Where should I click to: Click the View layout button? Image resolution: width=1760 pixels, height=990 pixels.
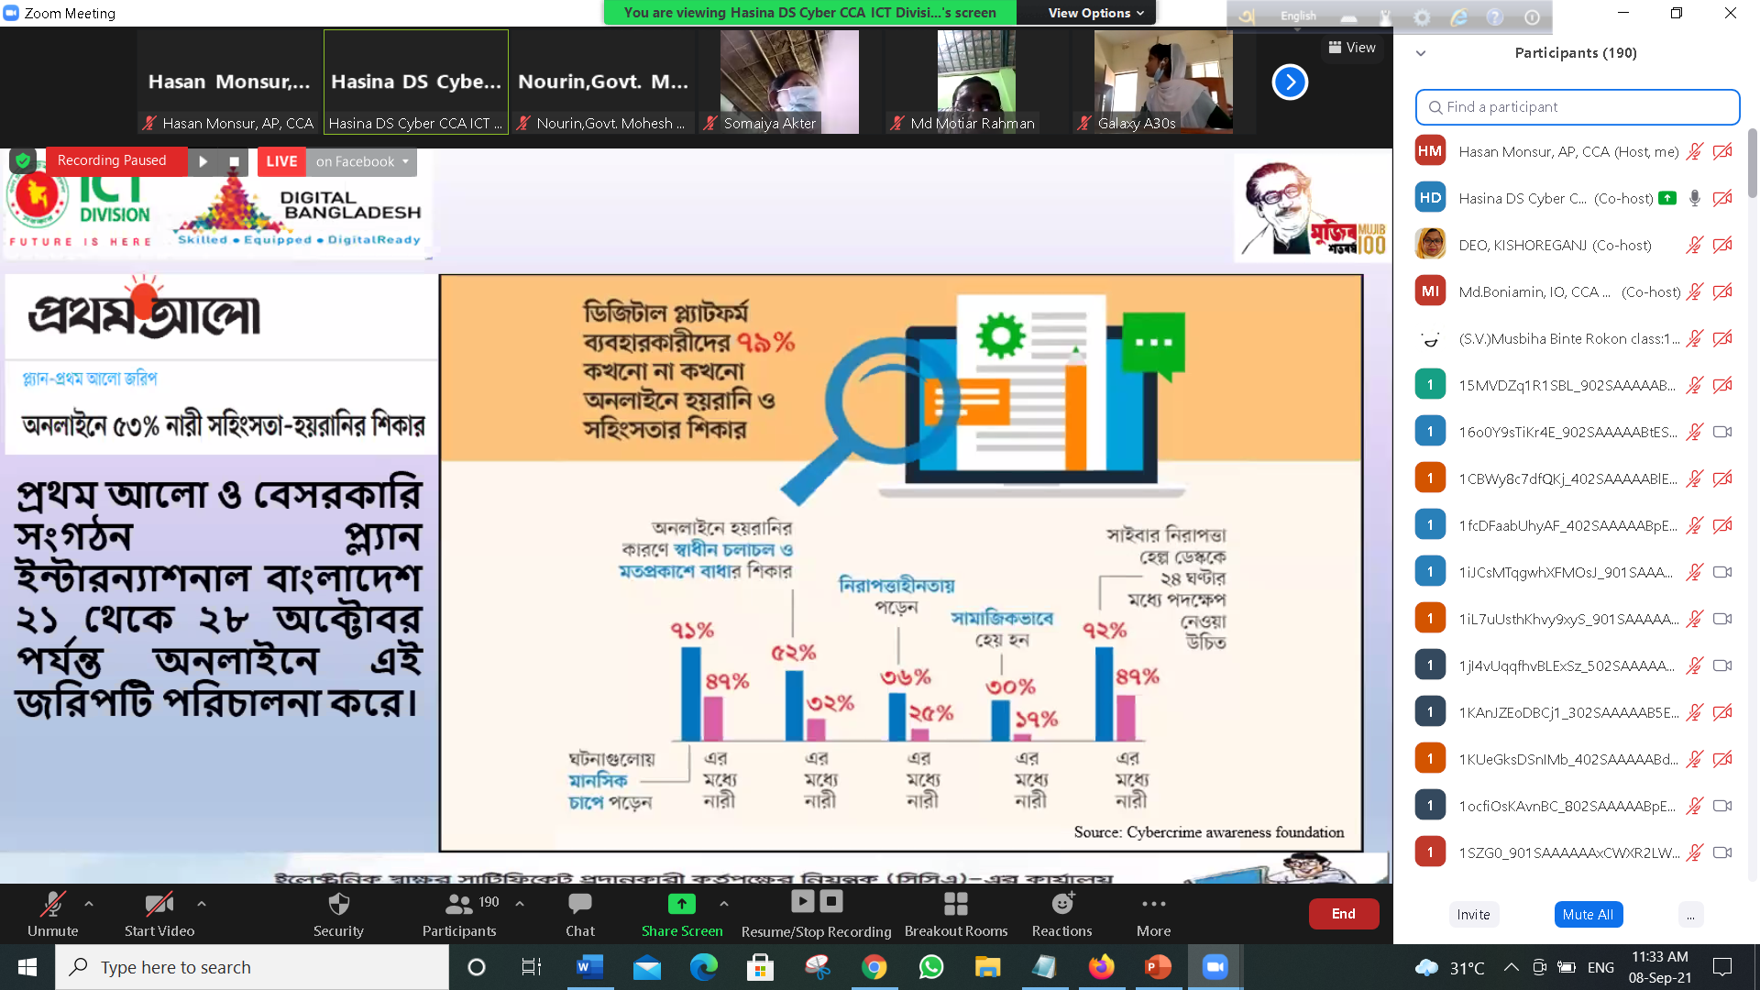point(1352,48)
